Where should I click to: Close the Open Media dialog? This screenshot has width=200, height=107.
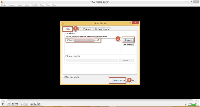[136, 23]
